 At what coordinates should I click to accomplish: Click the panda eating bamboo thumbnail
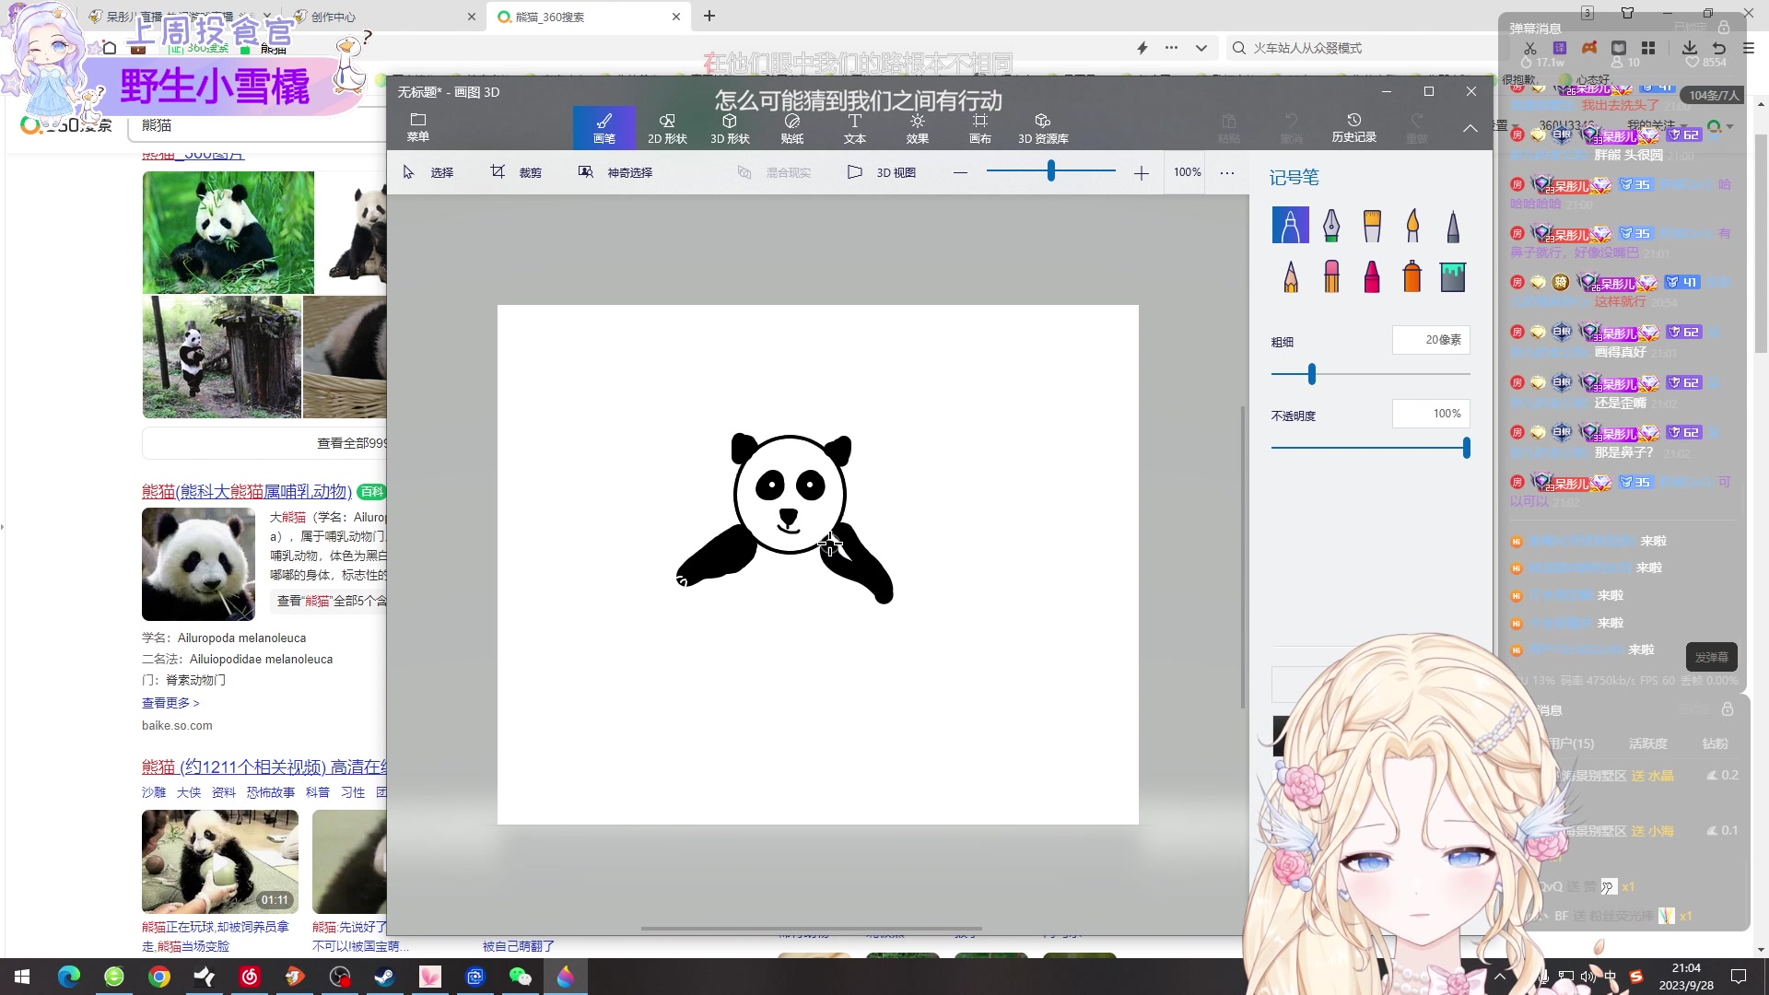coord(228,232)
